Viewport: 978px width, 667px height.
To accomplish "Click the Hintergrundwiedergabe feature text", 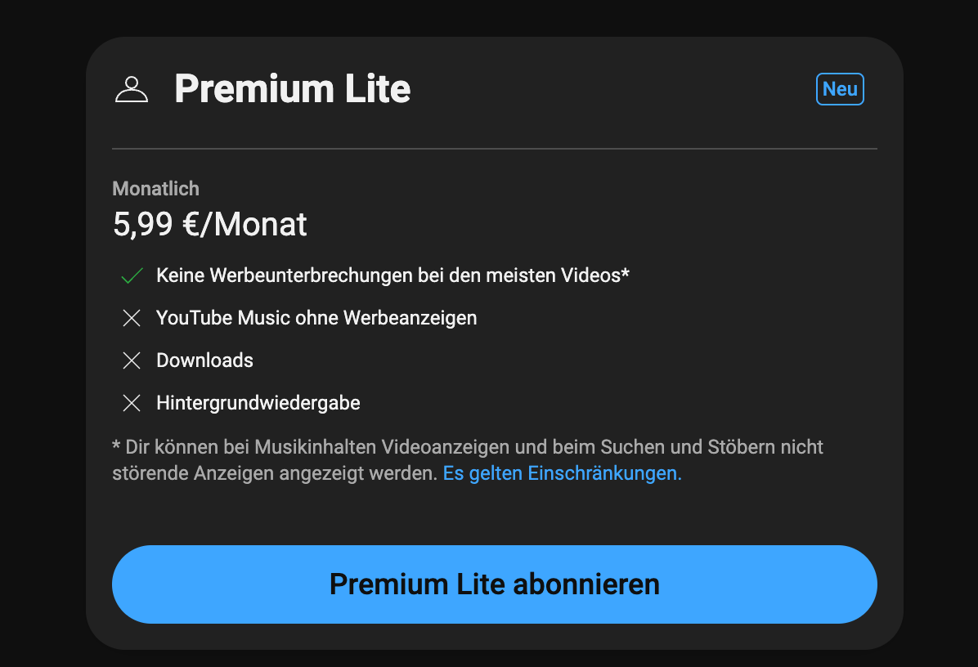I will coord(258,403).
